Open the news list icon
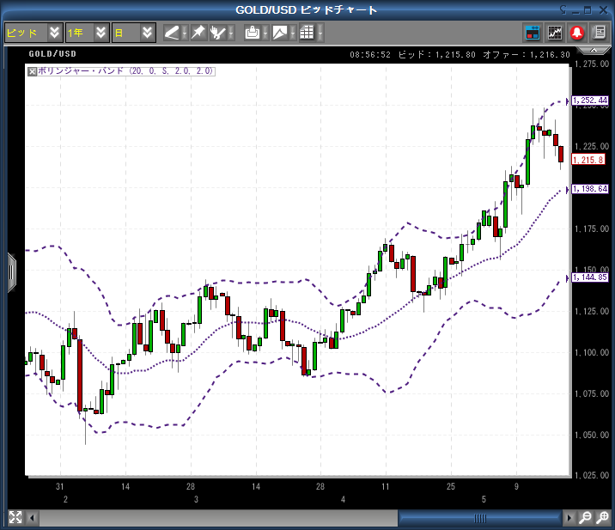The width and height of the screenshot is (615, 530). coord(599,33)
